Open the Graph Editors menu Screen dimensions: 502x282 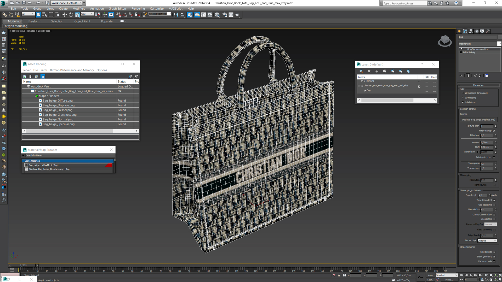tap(117, 9)
